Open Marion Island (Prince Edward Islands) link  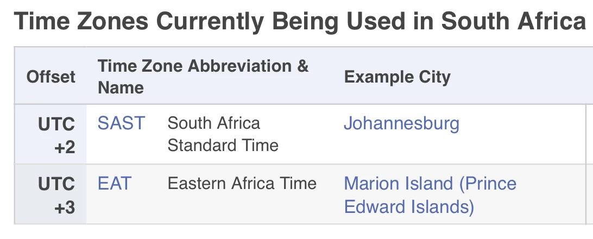(430, 195)
